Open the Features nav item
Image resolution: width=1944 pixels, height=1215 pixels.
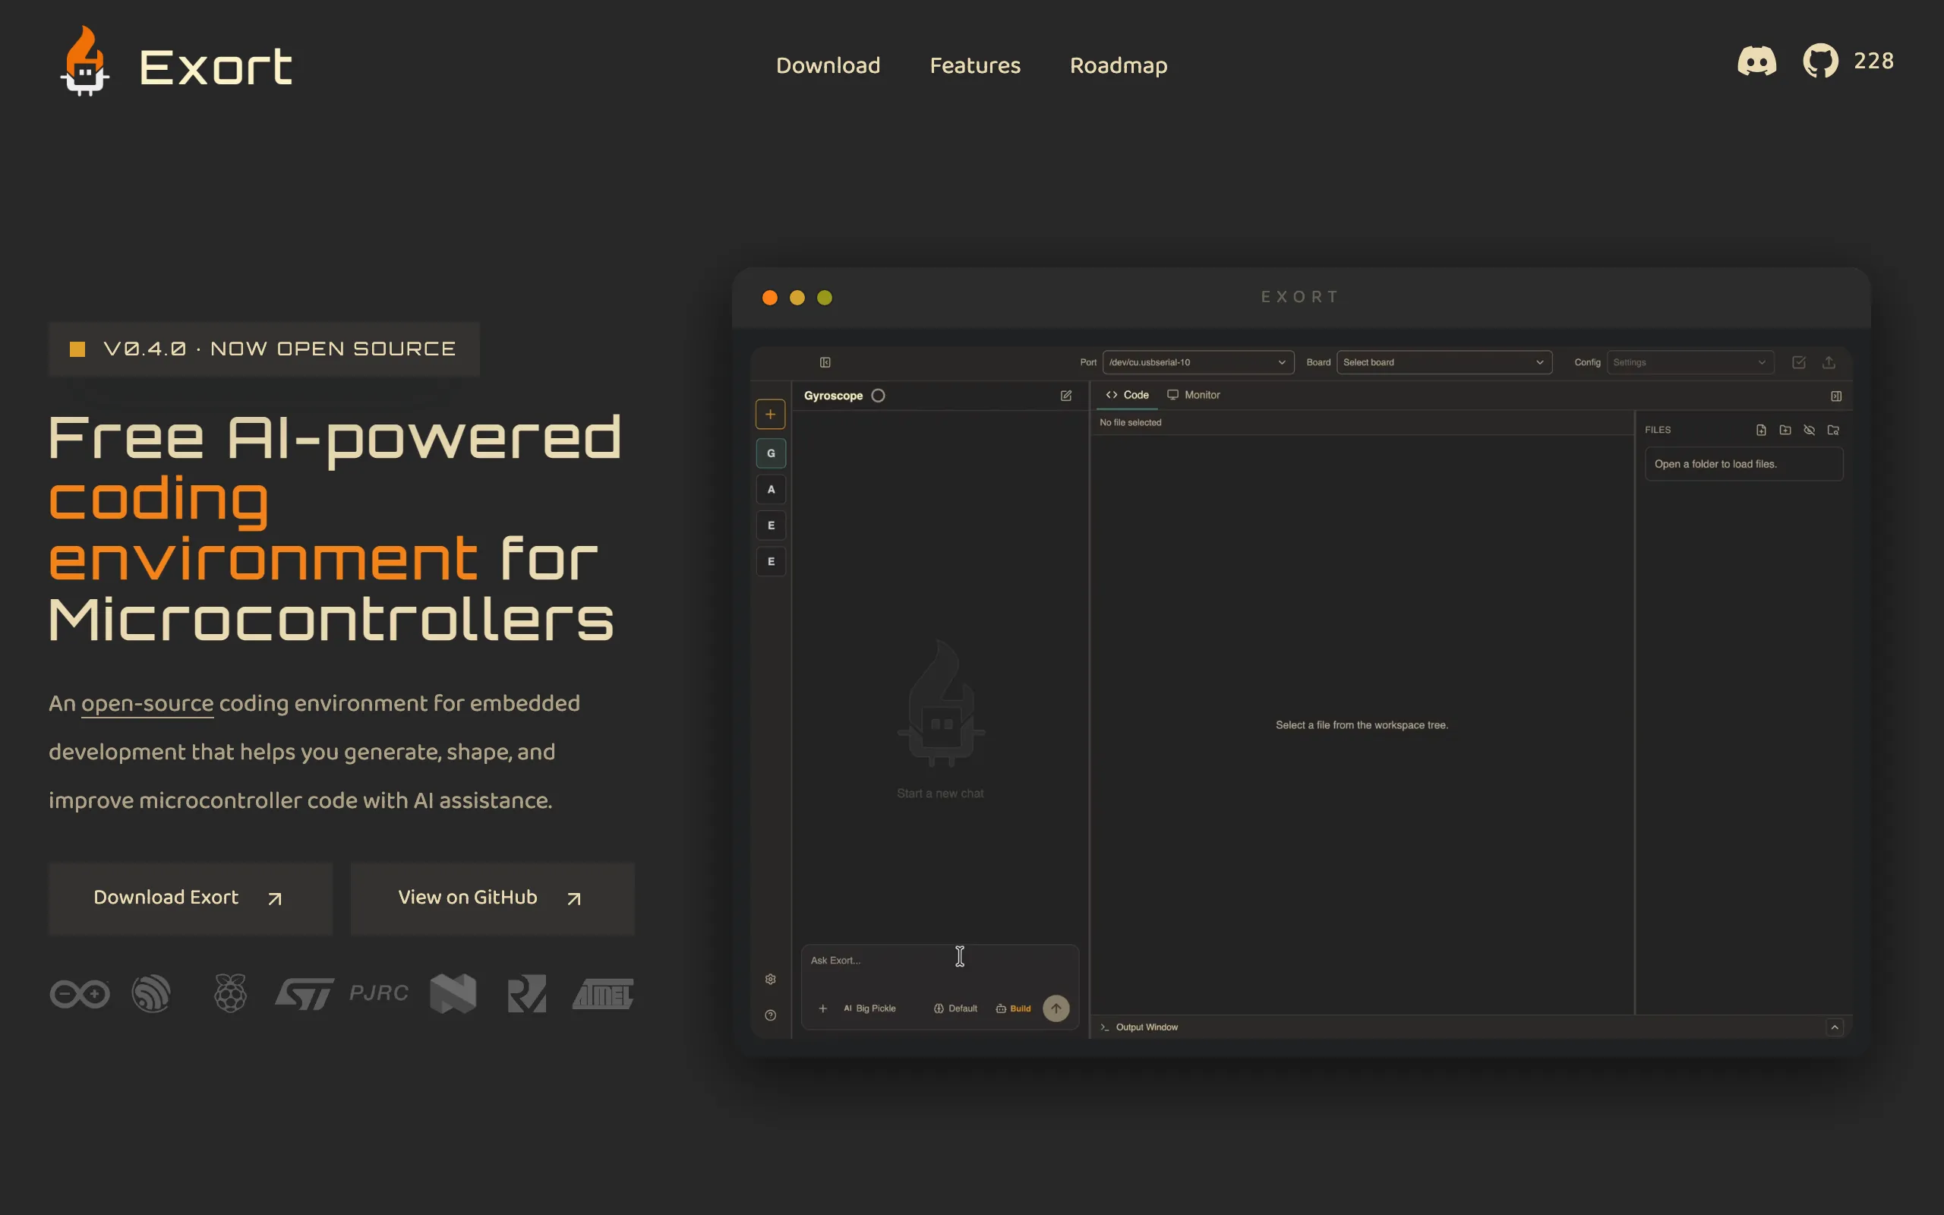pyautogui.click(x=974, y=65)
